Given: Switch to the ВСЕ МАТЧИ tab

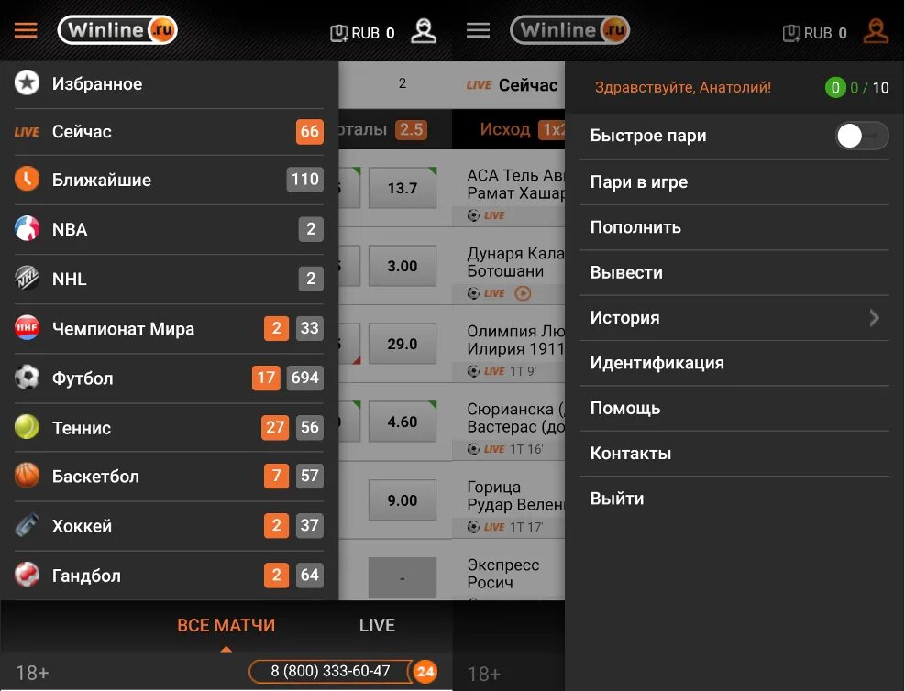Looking at the screenshot, I should (x=226, y=625).
